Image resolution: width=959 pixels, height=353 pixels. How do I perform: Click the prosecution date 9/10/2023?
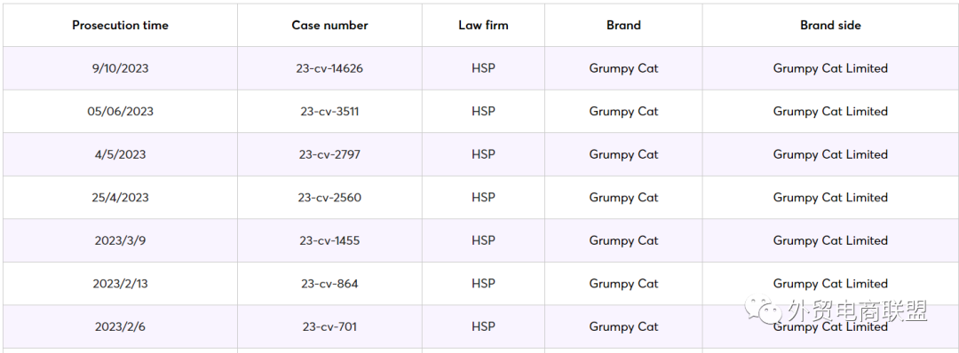click(x=120, y=68)
